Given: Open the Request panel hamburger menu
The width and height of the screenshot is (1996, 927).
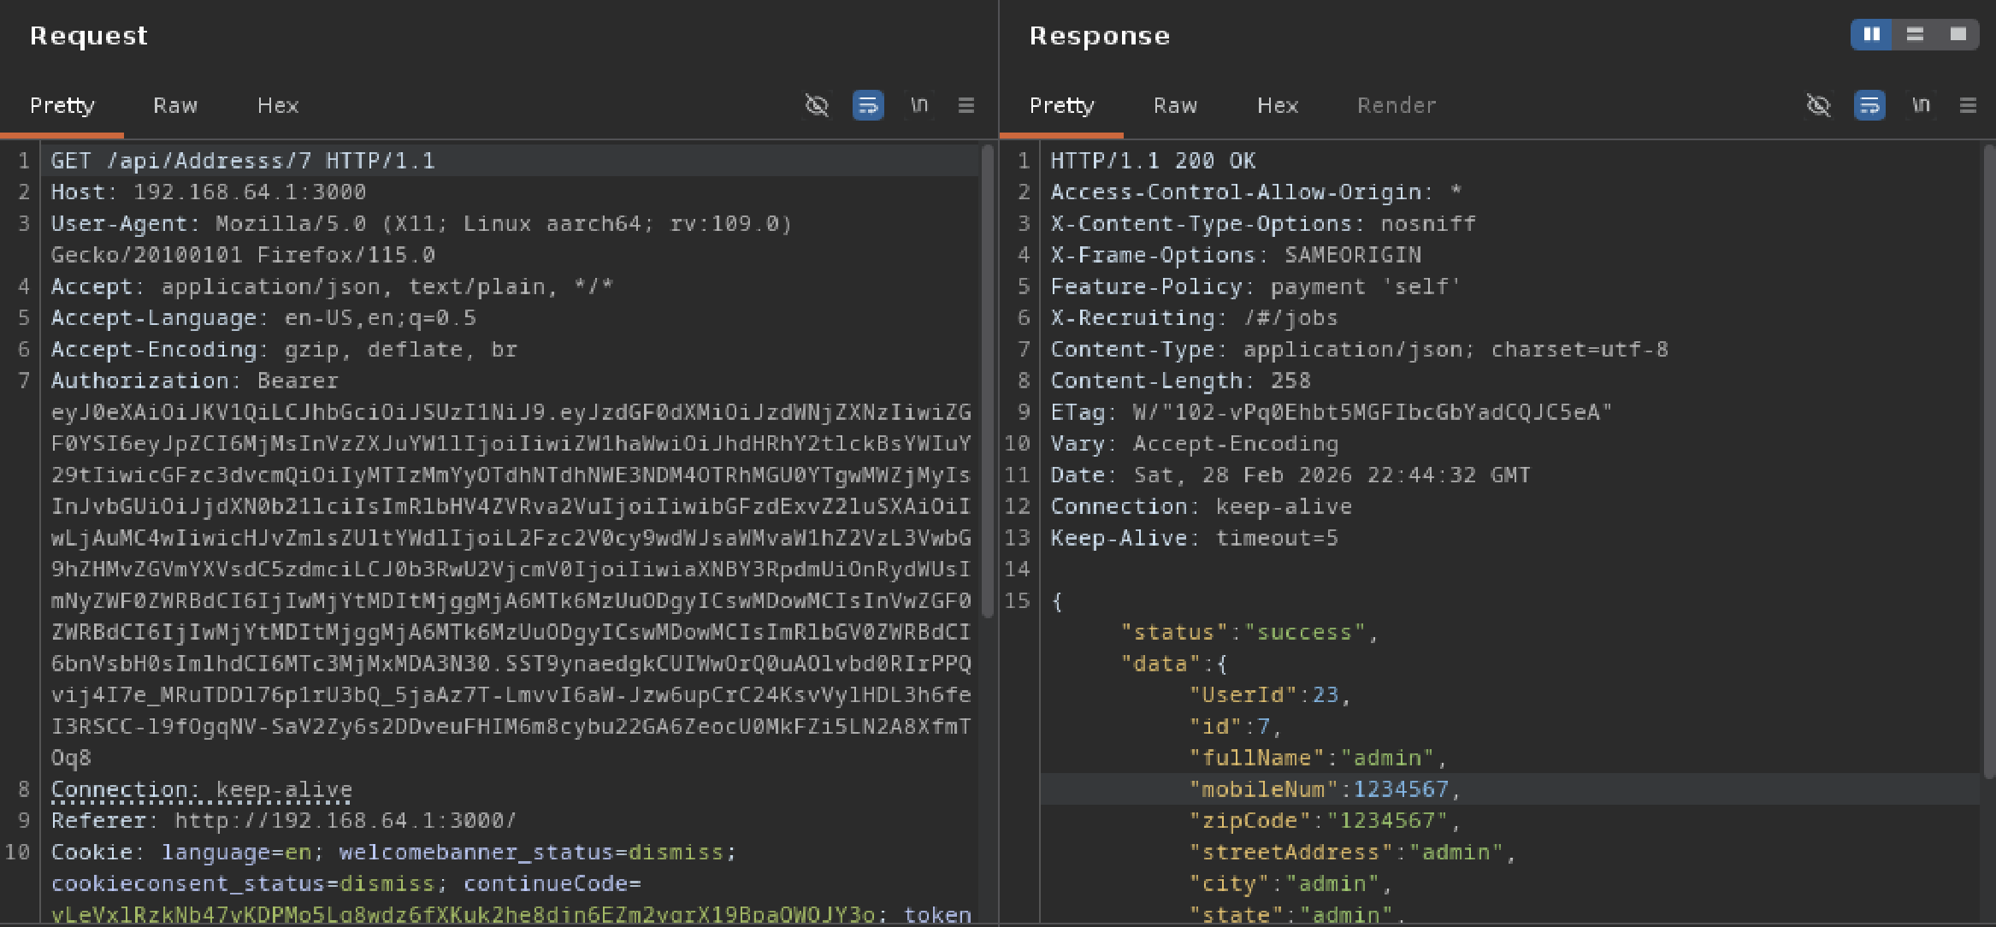Looking at the screenshot, I should pos(966,105).
